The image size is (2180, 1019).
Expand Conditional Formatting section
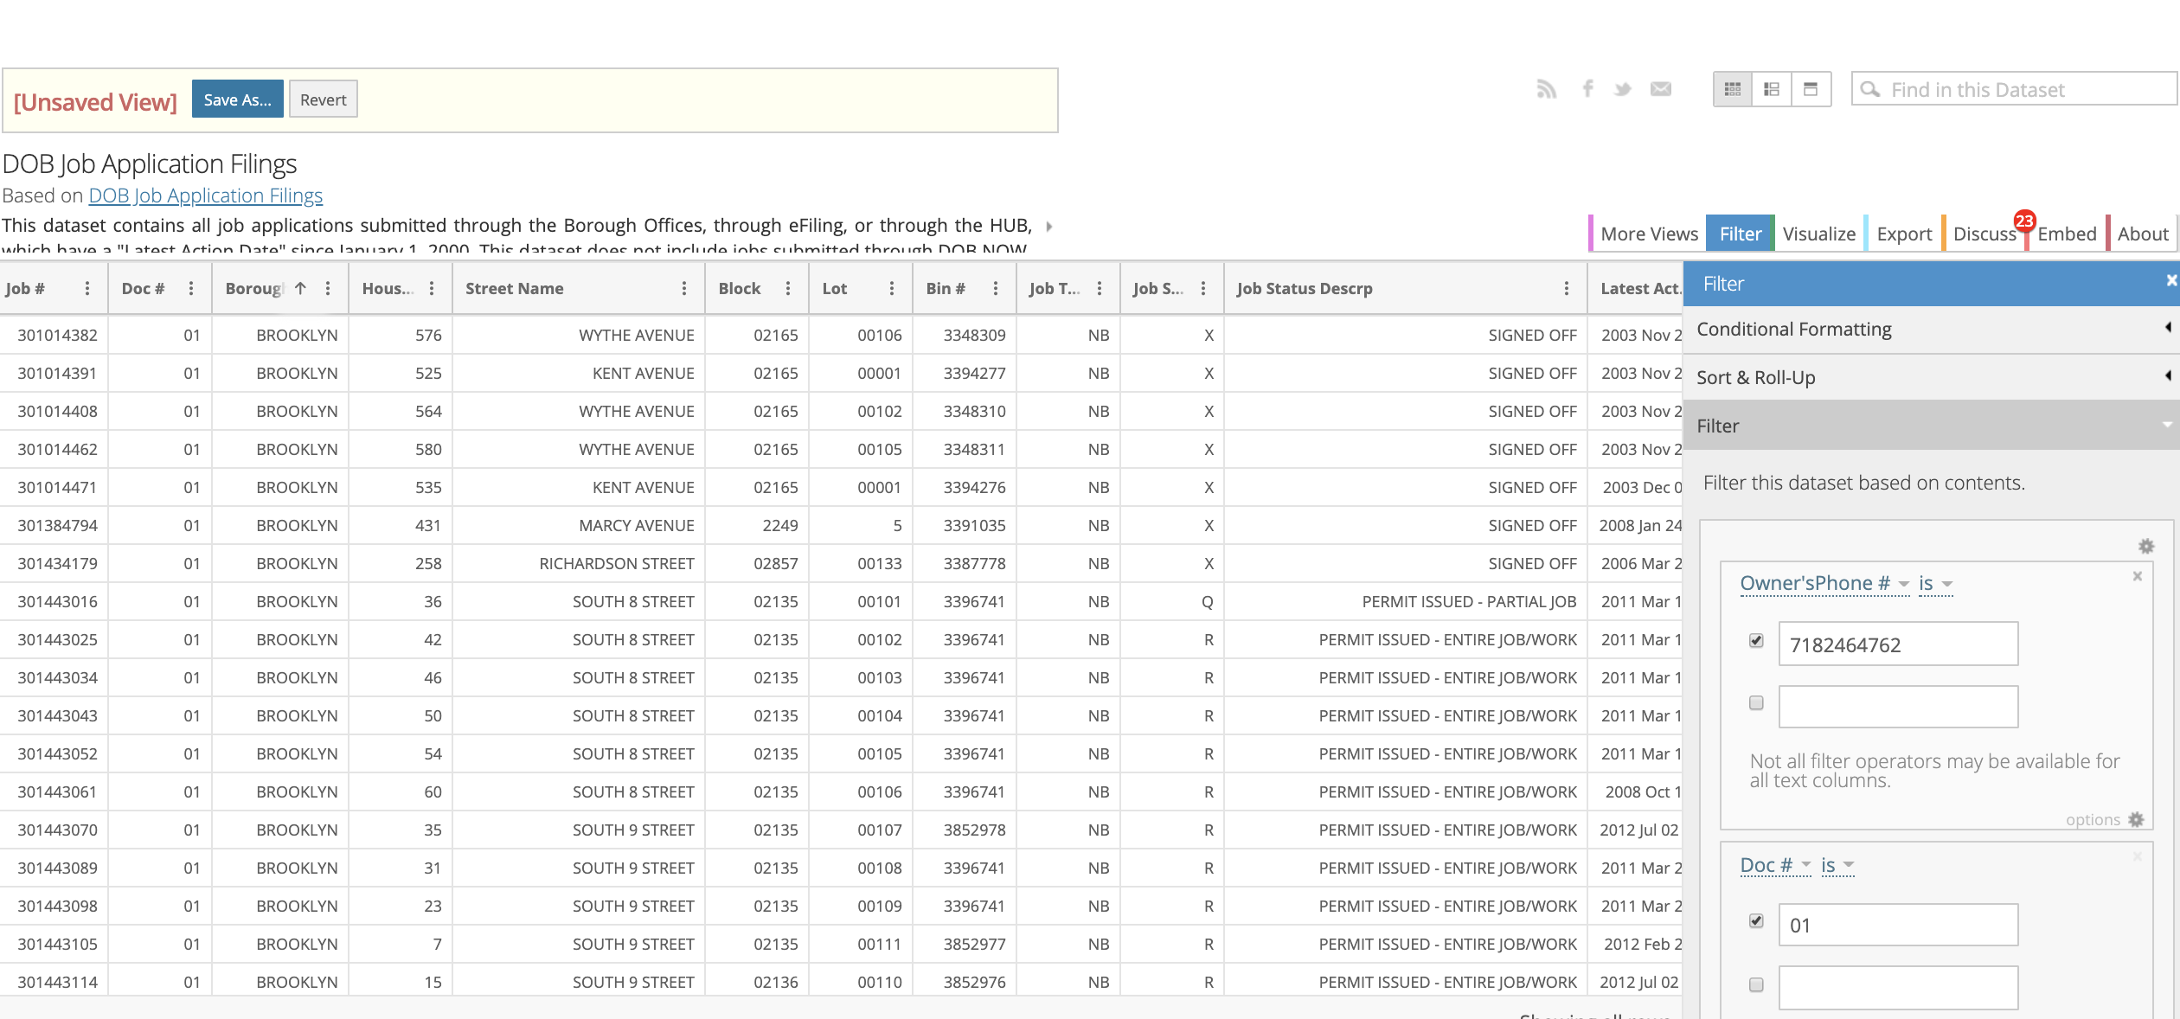click(1930, 329)
